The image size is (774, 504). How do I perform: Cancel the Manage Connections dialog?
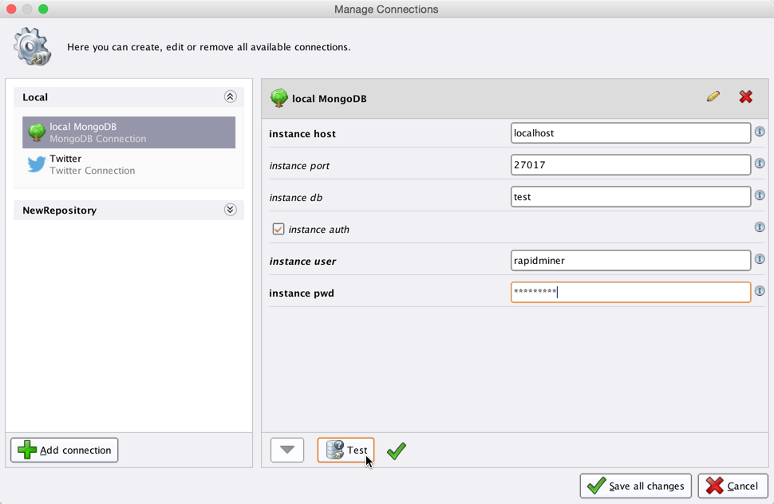(x=733, y=486)
